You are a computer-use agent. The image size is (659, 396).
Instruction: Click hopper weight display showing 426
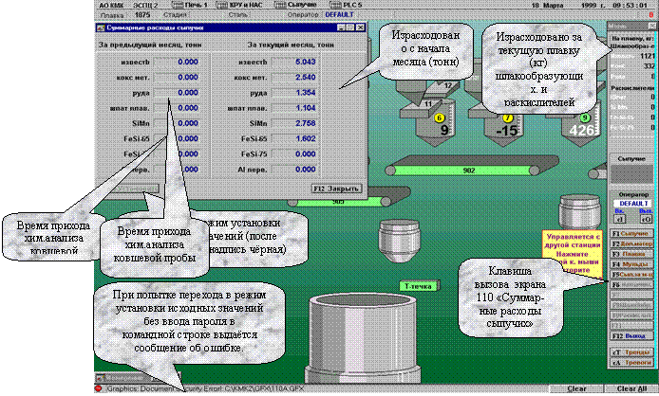577,130
